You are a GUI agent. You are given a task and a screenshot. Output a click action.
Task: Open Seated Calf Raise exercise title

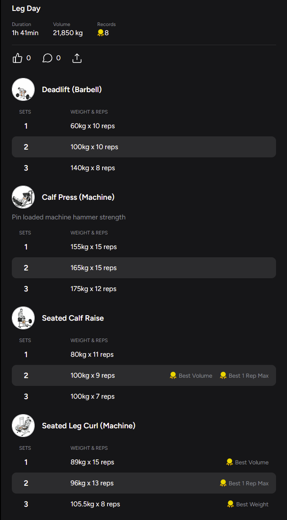[73, 318]
